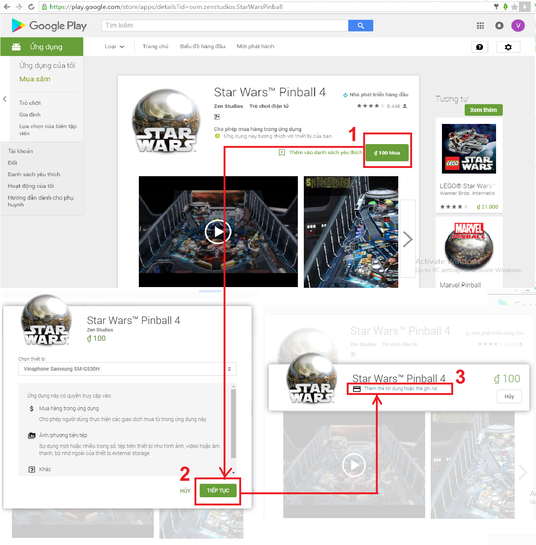Click Thêm thẻ tín dụng hoặc thẻ ghi nợ

[401, 389]
